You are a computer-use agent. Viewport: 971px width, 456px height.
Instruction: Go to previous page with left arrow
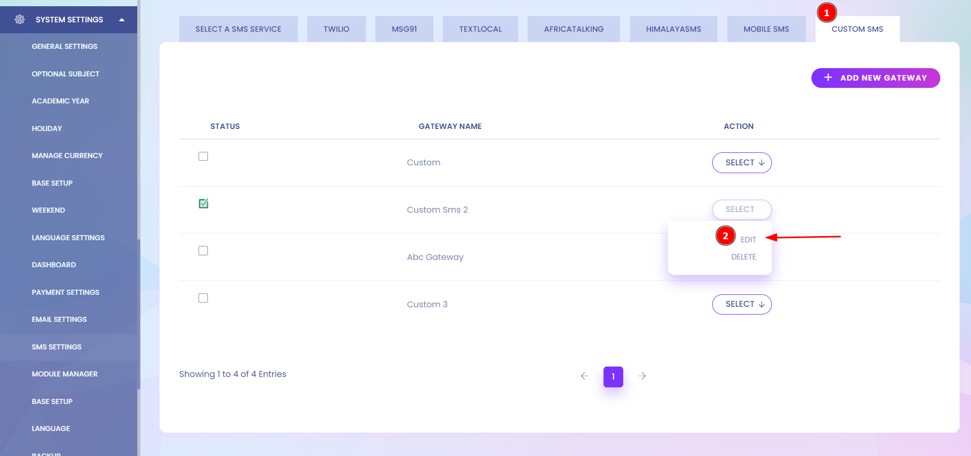584,376
